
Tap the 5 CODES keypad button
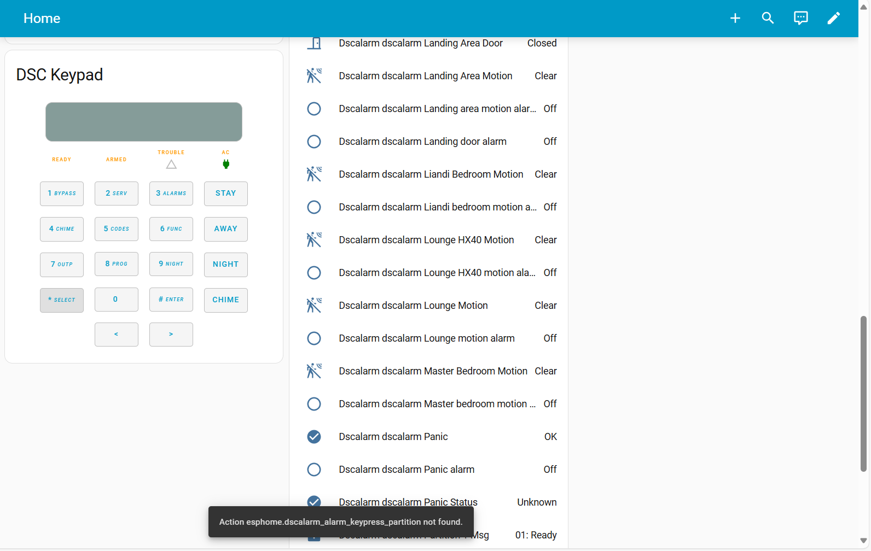[117, 229]
